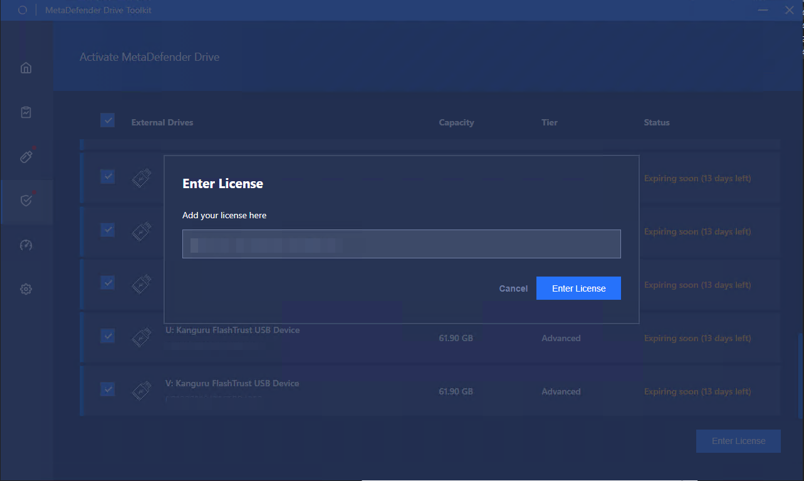Open the Home page from sidebar
Viewport: 804px width, 481px height.
[x=26, y=68]
